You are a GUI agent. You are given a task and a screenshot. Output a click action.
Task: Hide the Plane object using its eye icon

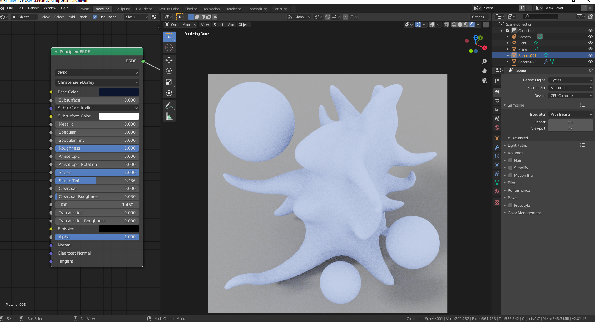(590, 49)
